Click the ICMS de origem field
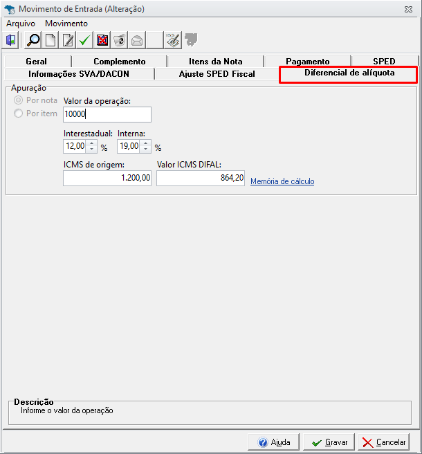Viewport: 422px width, 454px height. tap(107, 178)
